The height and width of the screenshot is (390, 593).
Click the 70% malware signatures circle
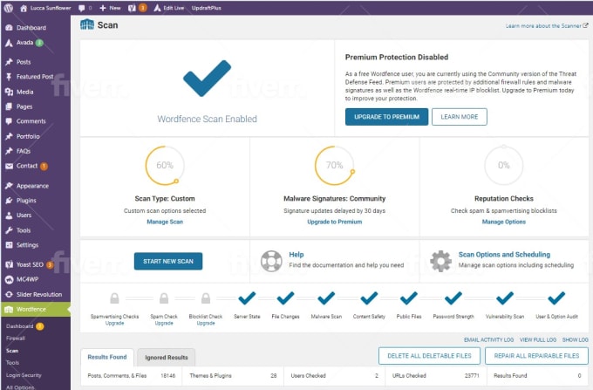[x=334, y=165]
